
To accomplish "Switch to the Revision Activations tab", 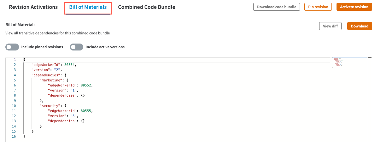I will coord(33,7).
